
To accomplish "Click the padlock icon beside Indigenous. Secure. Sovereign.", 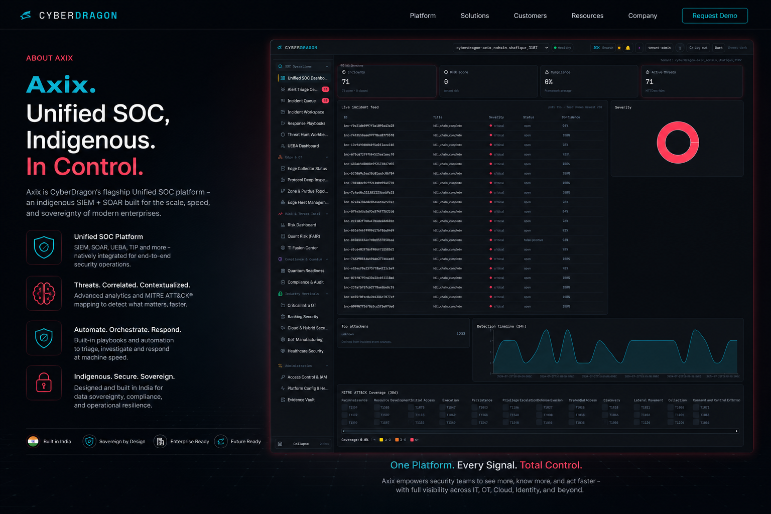I will click(44, 383).
